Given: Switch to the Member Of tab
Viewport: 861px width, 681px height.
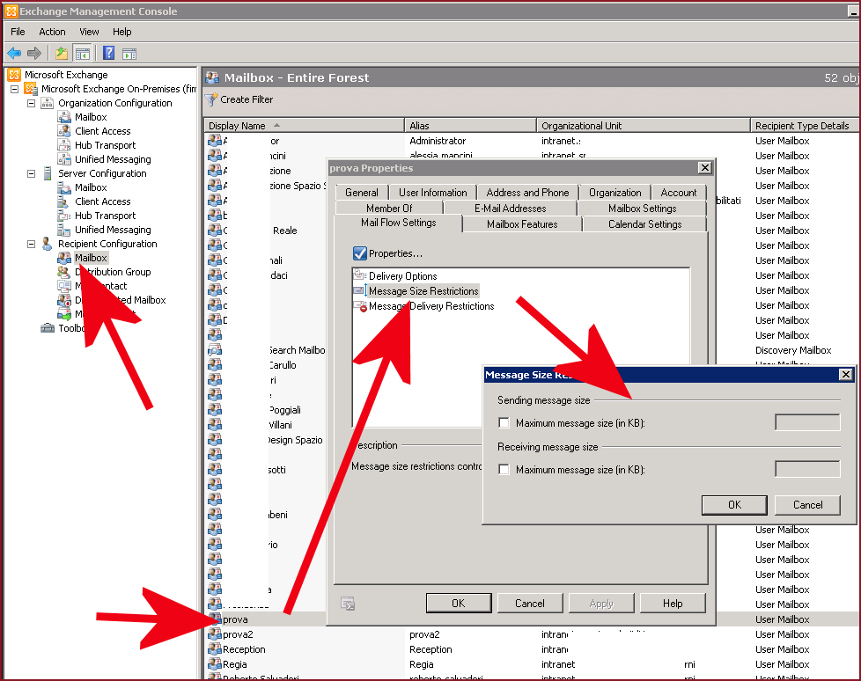Looking at the screenshot, I should (x=389, y=209).
